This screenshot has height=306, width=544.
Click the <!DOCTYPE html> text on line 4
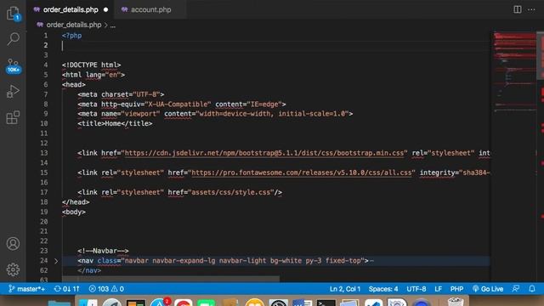91,65
